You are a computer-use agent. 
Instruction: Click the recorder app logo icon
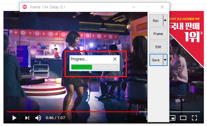[25, 7]
